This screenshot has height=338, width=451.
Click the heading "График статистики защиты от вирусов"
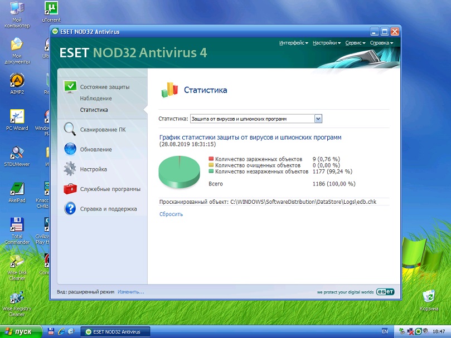click(250, 138)
